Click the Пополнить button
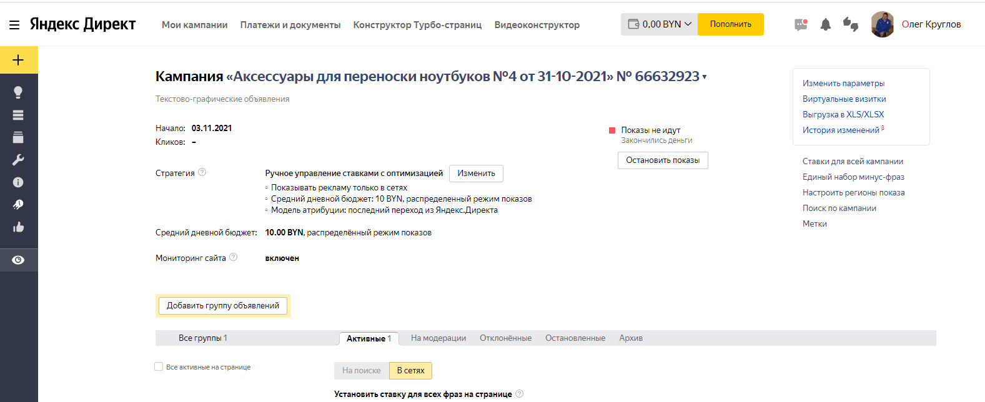 731,24
